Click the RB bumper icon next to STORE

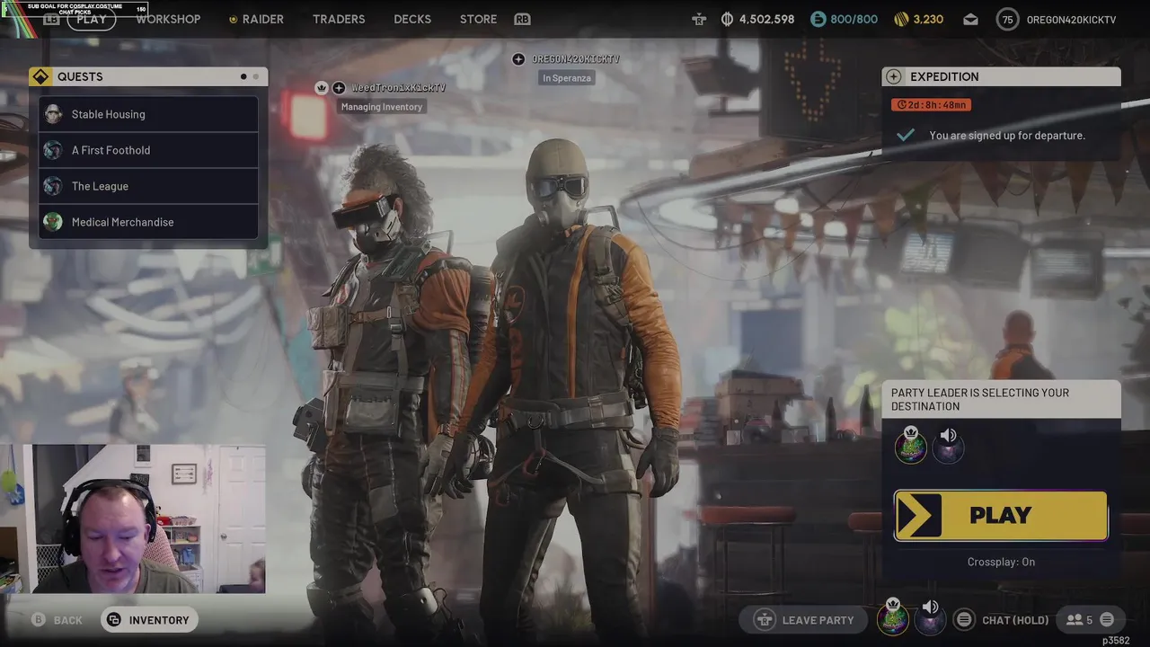point(522,19)
